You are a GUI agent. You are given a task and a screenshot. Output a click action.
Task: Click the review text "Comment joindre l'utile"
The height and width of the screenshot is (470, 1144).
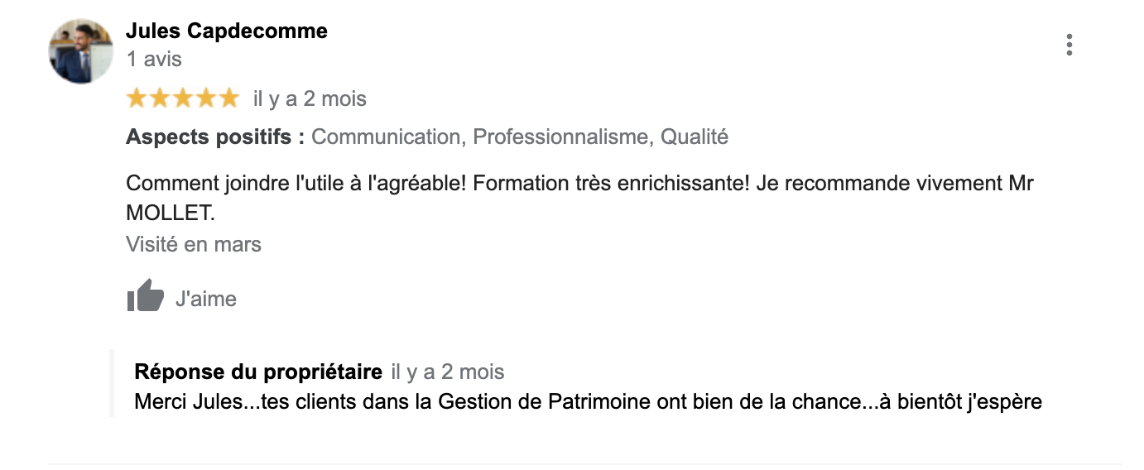point(579,184)
